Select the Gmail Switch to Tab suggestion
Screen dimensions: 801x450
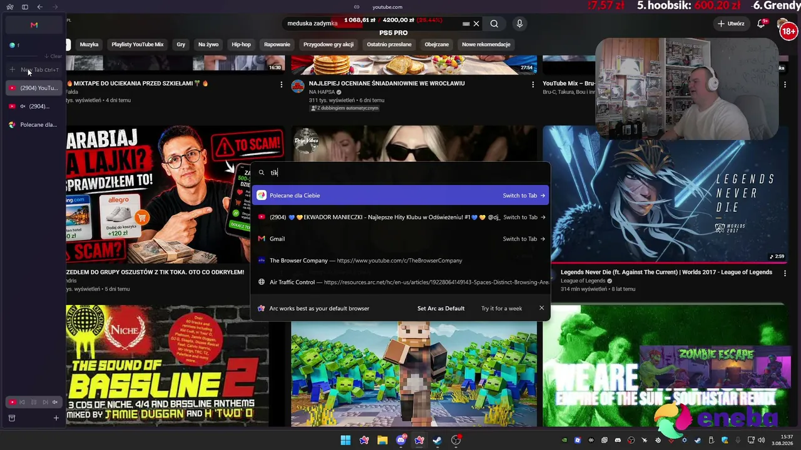tap(400, 239)
